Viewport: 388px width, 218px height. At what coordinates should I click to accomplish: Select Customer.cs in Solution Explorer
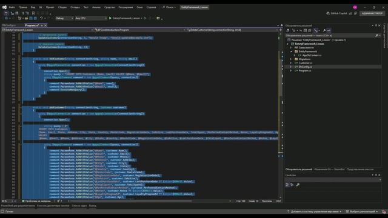click(x=305, y=63)
